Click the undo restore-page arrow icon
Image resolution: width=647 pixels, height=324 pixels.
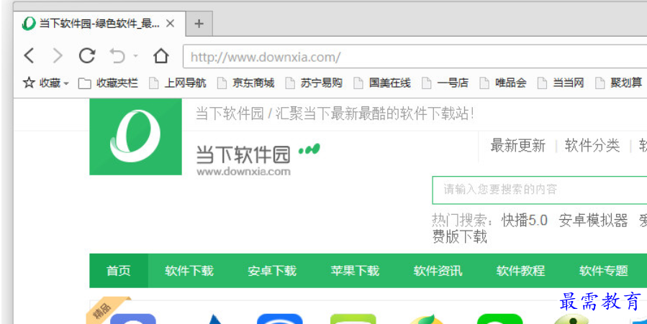[117, 55]
